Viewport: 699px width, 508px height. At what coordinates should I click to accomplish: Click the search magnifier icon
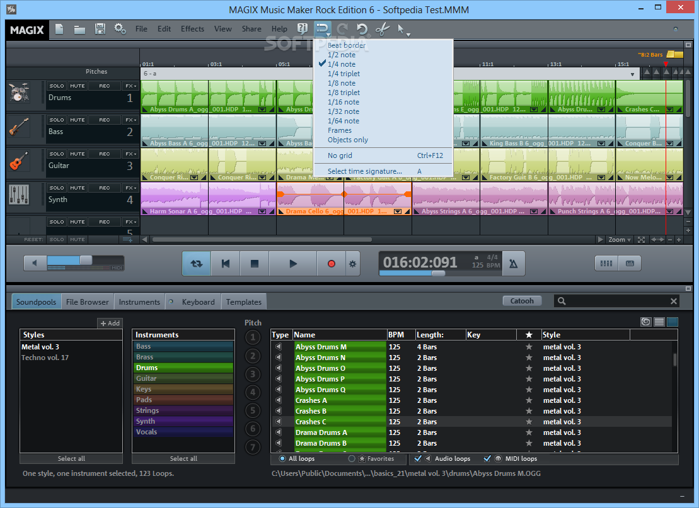click(x=562, y=301)
